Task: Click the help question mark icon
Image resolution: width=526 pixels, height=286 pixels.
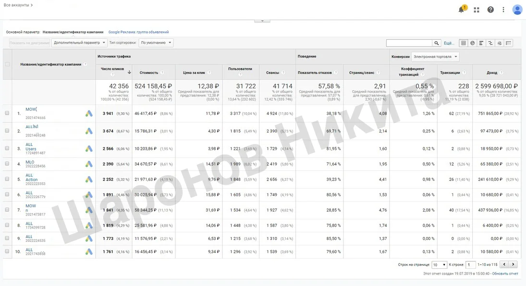Action: click(490, 10)
